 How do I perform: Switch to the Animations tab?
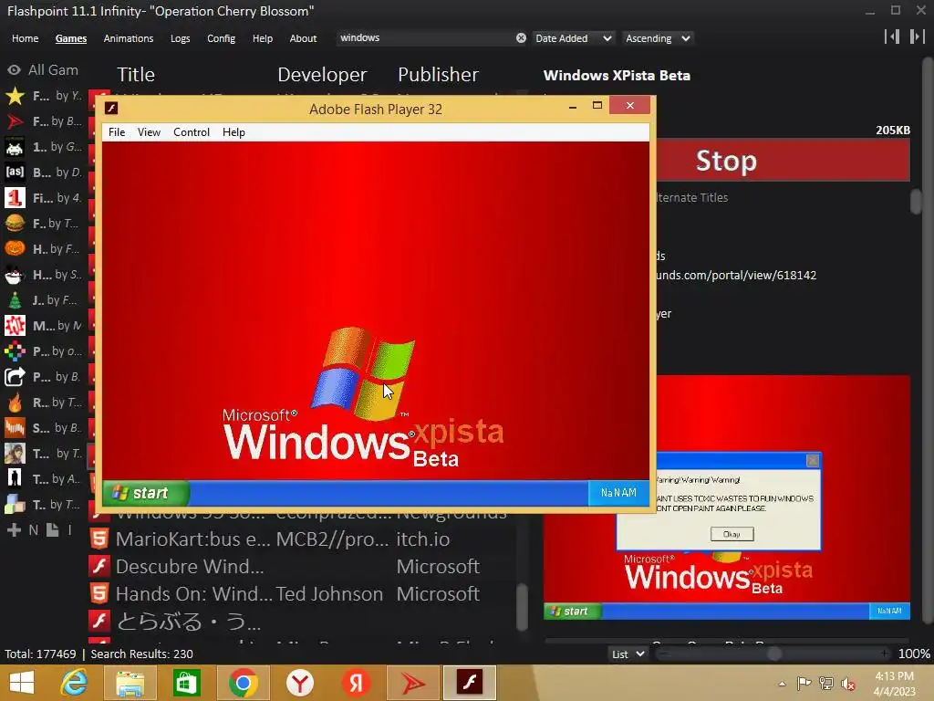[x=128, y=38]
